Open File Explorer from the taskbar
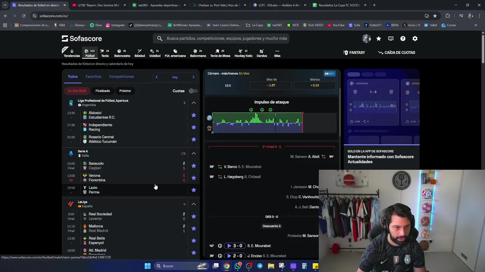The height and width of the screenshot is (272, 485). (271, 266)
